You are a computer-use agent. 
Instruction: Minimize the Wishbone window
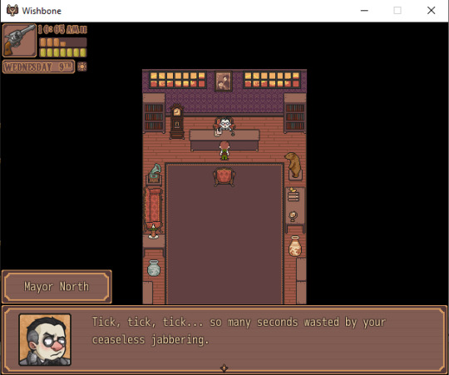pyautogui.click(x=364, y=11)
